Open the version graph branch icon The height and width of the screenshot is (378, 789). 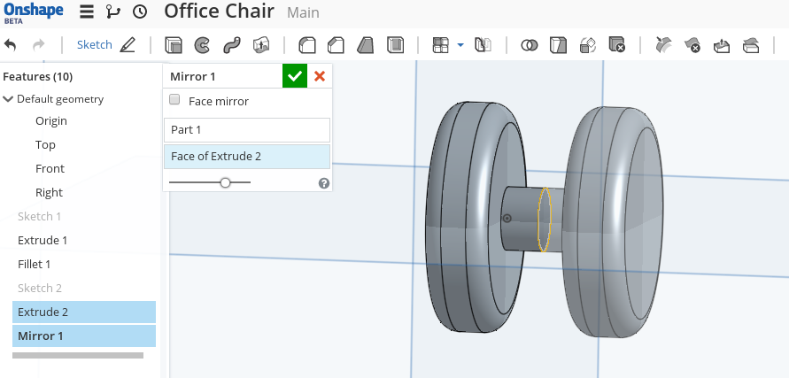[x=112, y=12]
